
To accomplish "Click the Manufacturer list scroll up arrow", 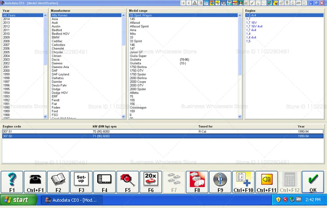I will (x=124, y=15).
